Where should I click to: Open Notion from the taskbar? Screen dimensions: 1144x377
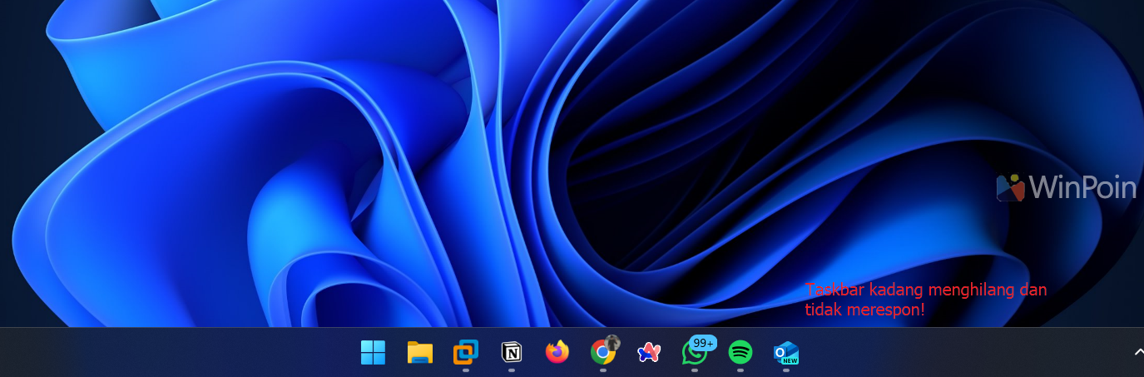click(511, 353)
